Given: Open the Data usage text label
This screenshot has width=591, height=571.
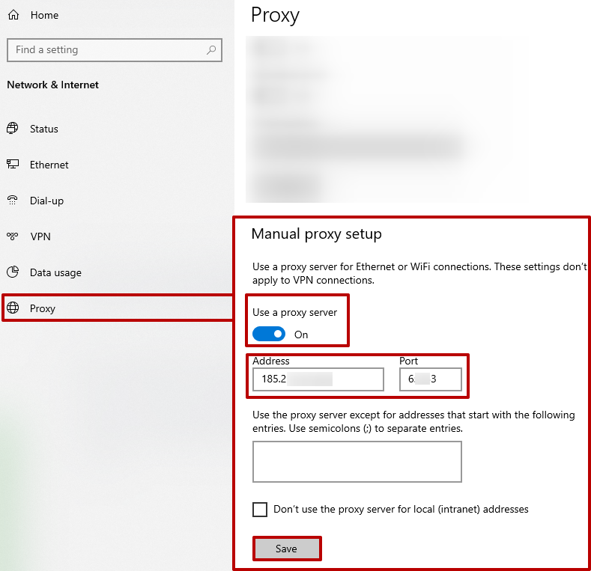Looking at the screenshot, I should [55, 272].
